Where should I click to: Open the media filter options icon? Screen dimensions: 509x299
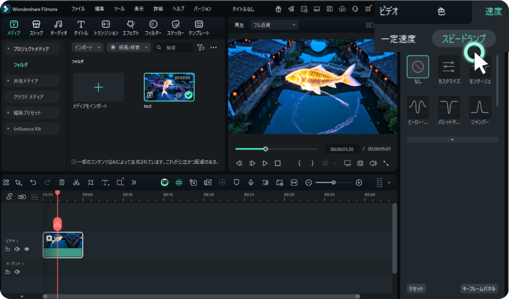coord(201,48)
